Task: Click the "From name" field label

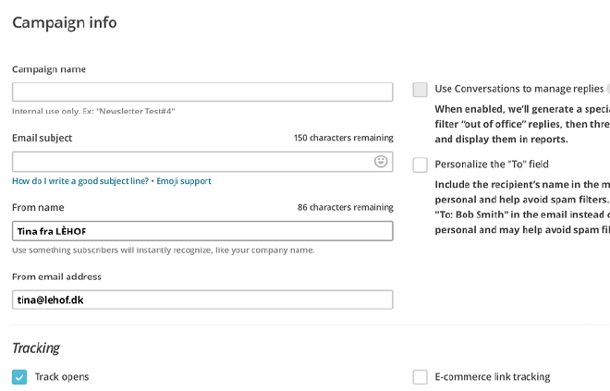Action: pos(37,207)
